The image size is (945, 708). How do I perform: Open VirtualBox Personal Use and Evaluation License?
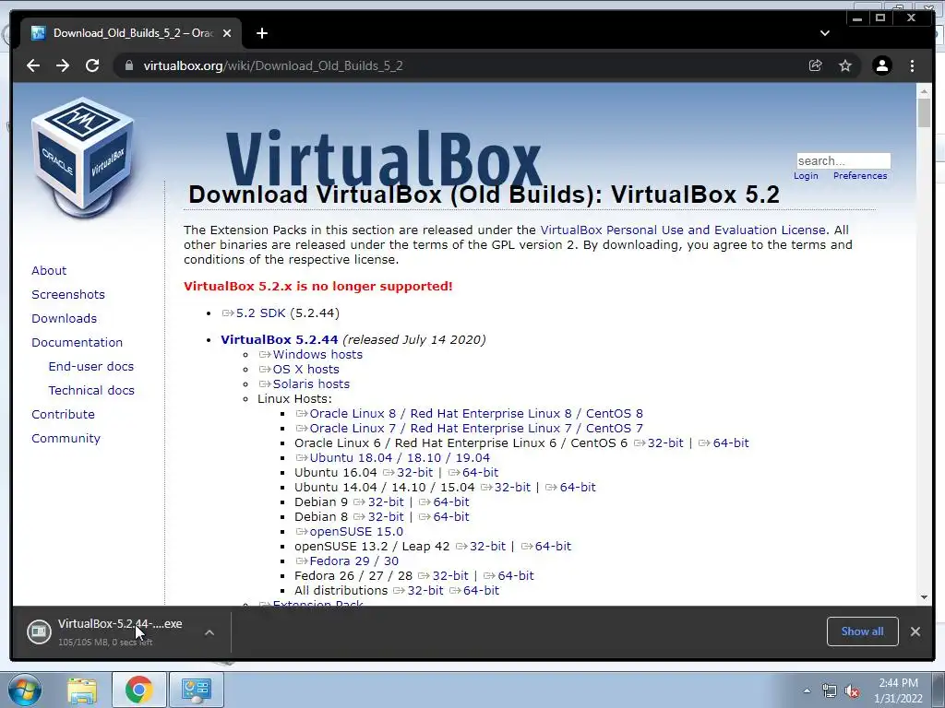coord(683,230)
